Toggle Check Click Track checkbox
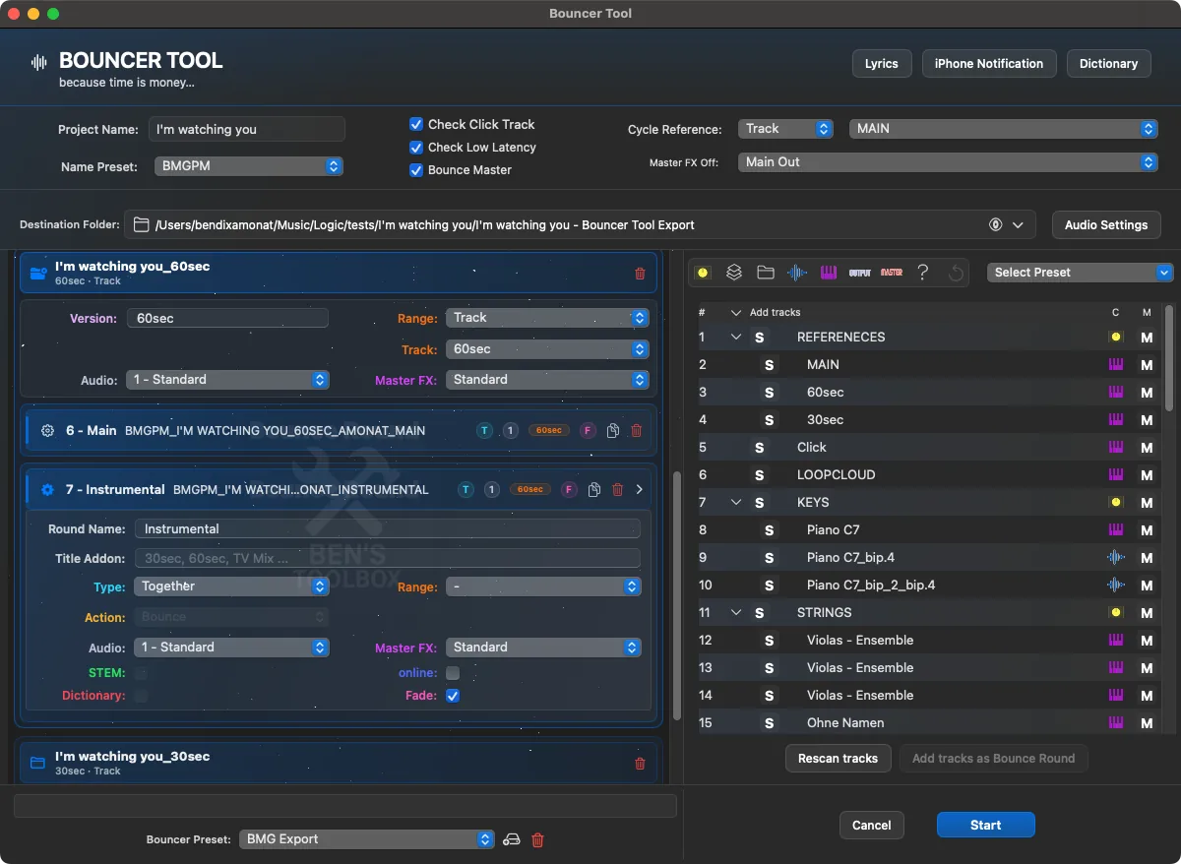Screen dimensions: 1181x864 [x=416, y=124]
